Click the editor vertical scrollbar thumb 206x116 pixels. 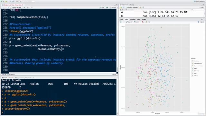(117, 69)
